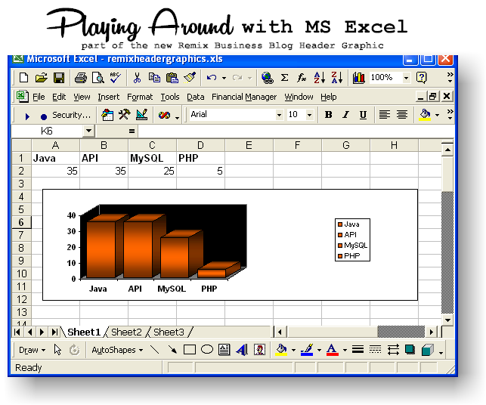Sort ascending A to Z
The height and width of the screenshot is (405, 486).
(x=320, y=78)
